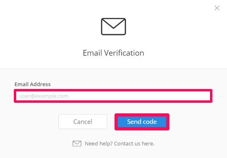Image resolution: width=227 pixels, height=158 pixels.
Task: Tap the contact mail icon at bottom
Action: click(77, 143)
